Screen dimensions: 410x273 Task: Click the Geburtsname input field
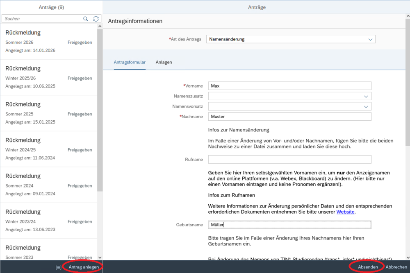coord(289,225)
